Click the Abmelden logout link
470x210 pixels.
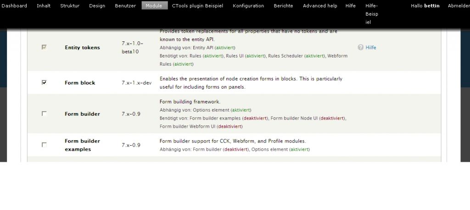pyautogui.click(x=459, y=6)
